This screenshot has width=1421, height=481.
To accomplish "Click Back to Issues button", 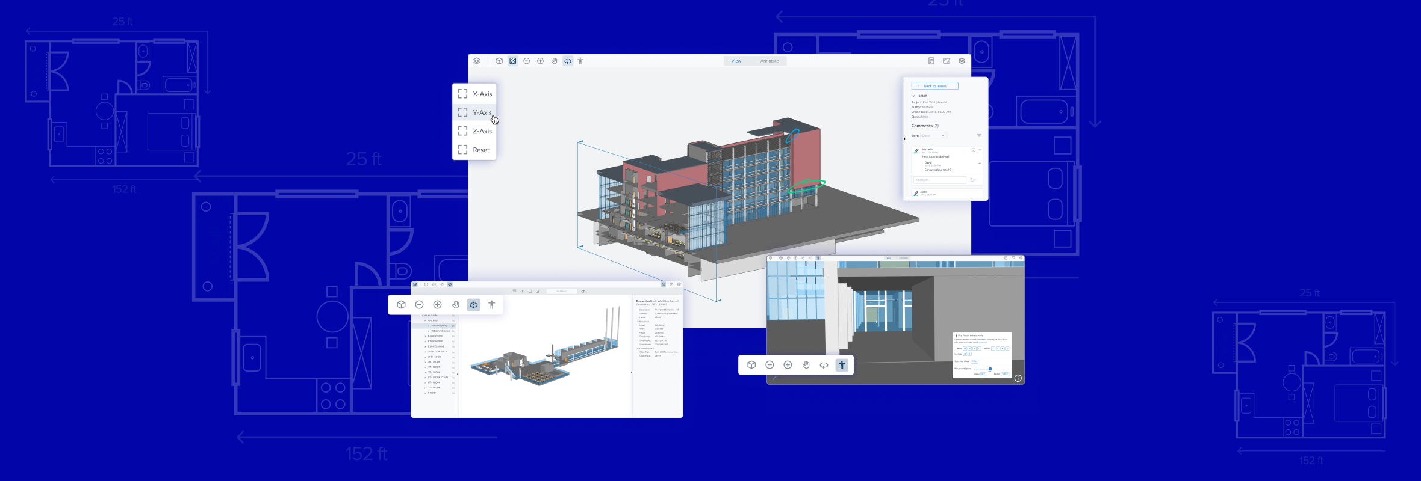I will coord(935,86).
